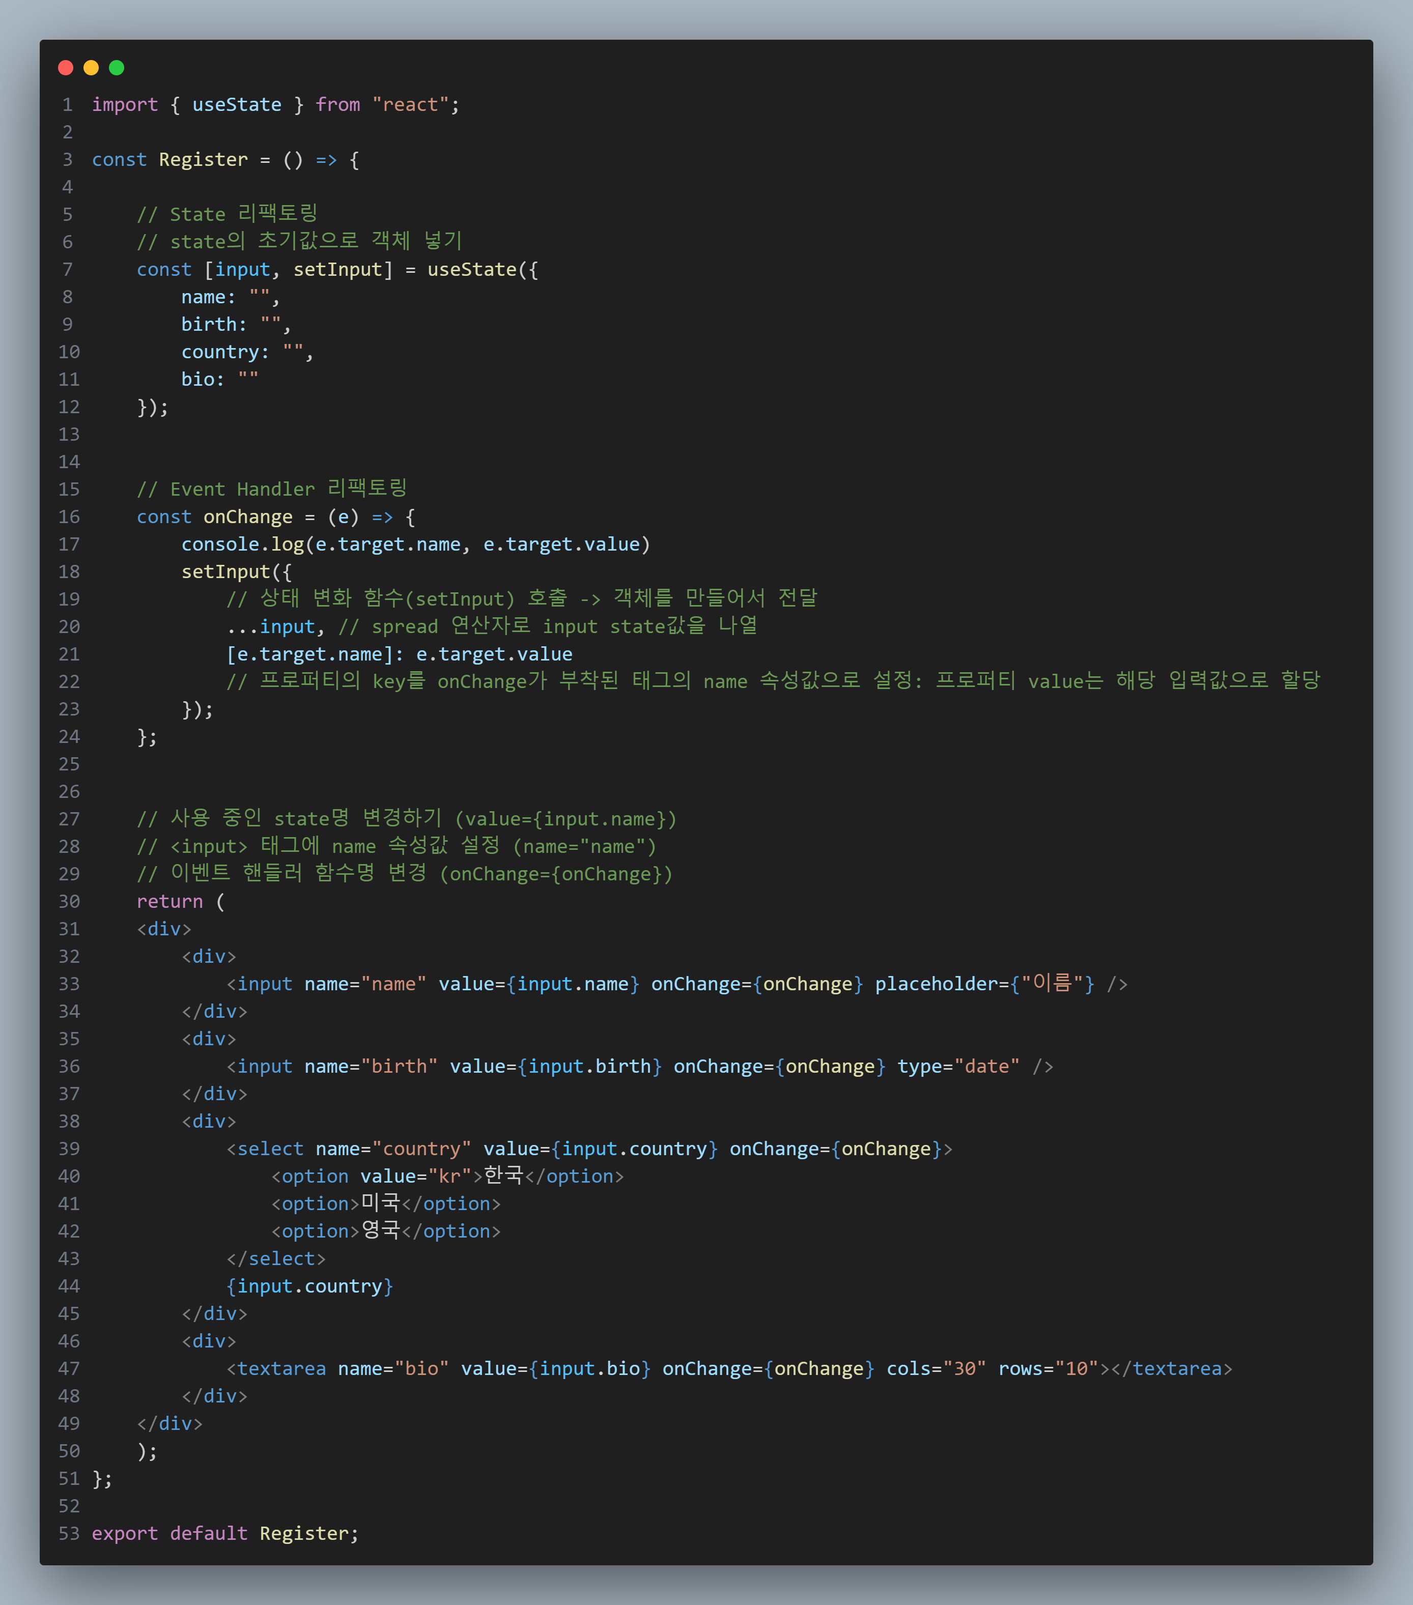Click the yellow minimize window dot
Viewport: 1413px width, 1605px height.
pyautogui.click(x=91, y=68)
